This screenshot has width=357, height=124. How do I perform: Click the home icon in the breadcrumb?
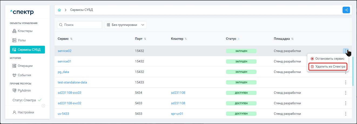coord(59,10)
